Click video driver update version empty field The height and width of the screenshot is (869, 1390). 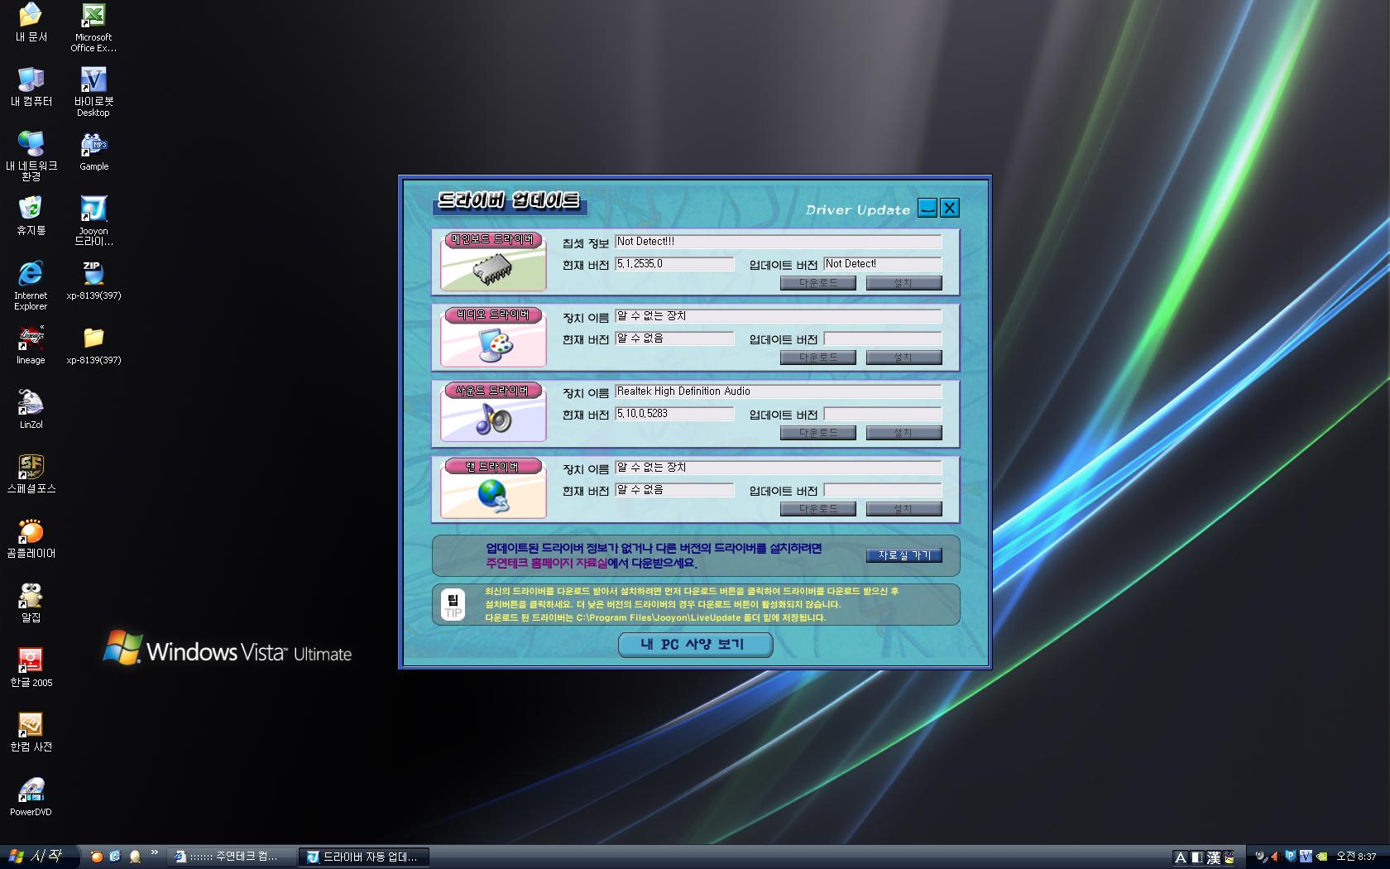883,338
